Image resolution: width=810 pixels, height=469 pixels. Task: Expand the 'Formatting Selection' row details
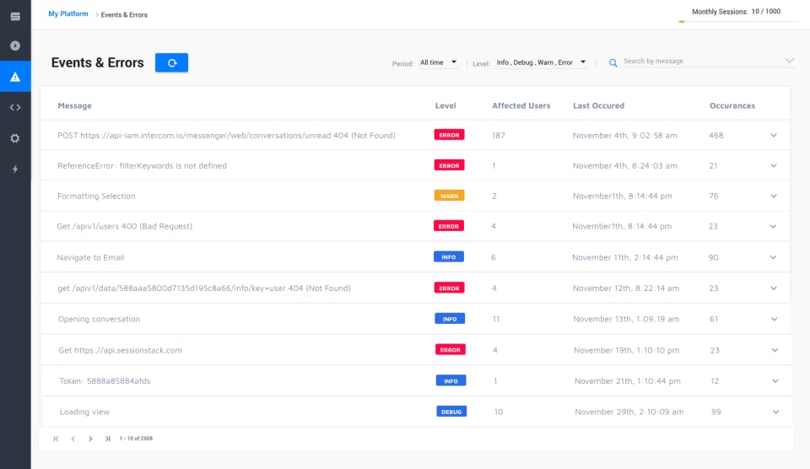(774, 196)
